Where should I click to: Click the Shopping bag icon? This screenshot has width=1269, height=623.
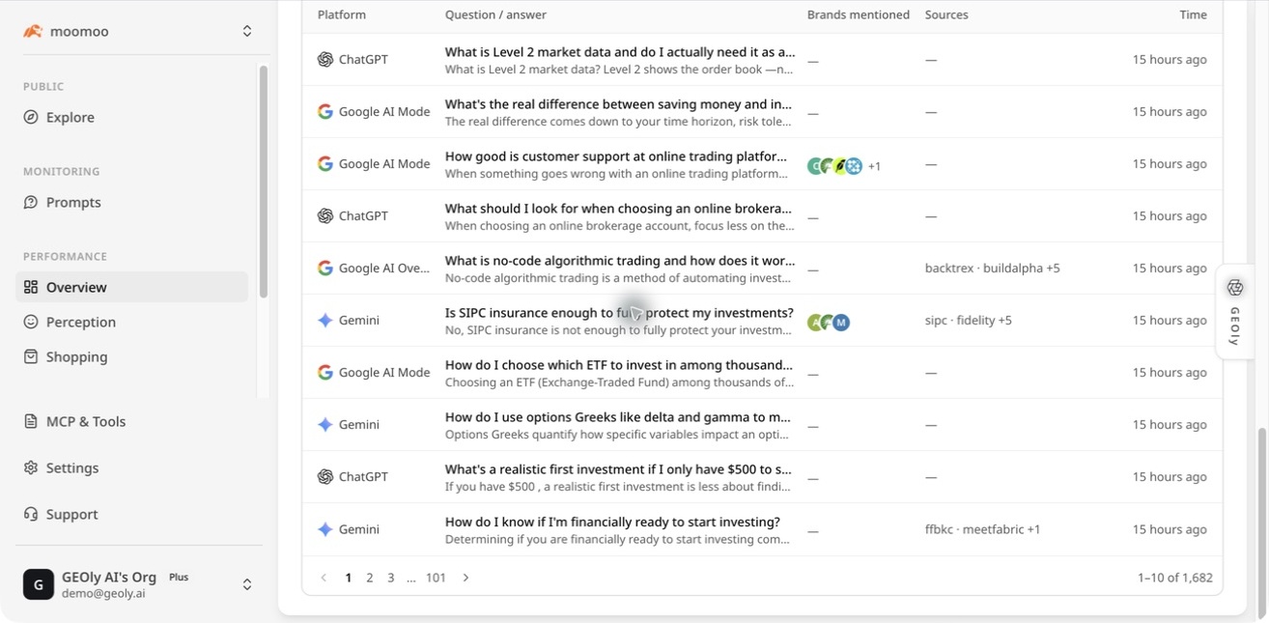pyautogui.click(x=31, y=356)
